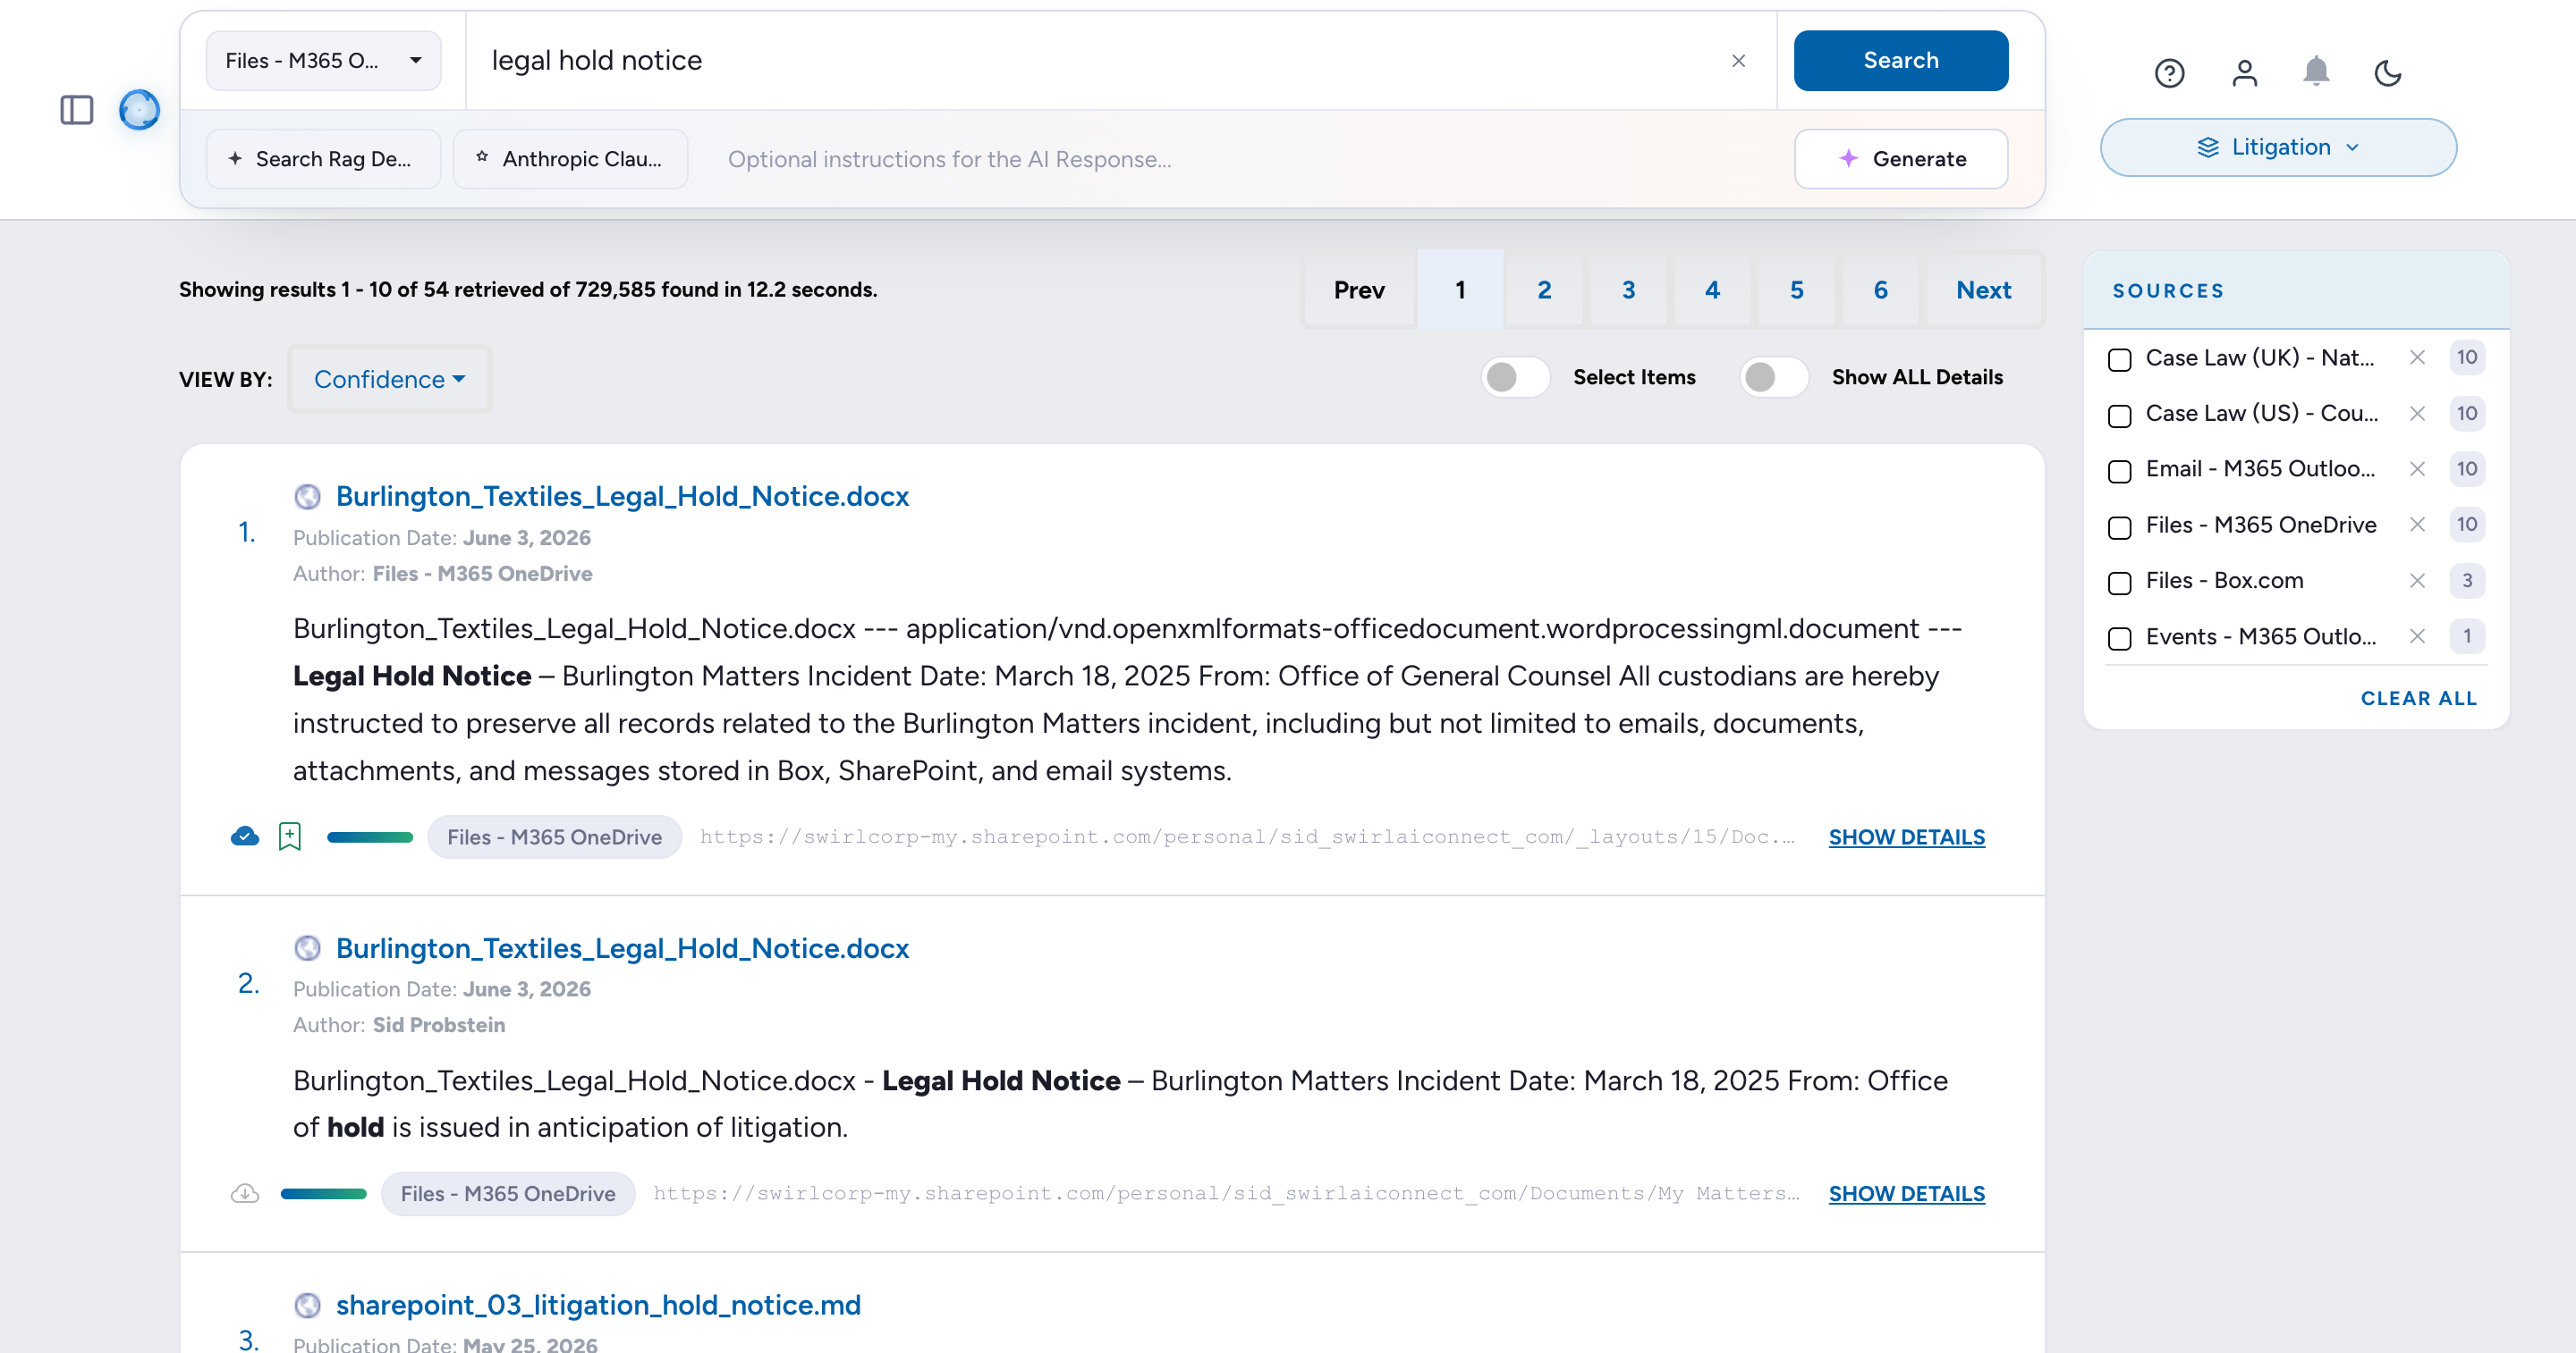Click the sharepoint URL on result 1

click(x=1247, y=837)
